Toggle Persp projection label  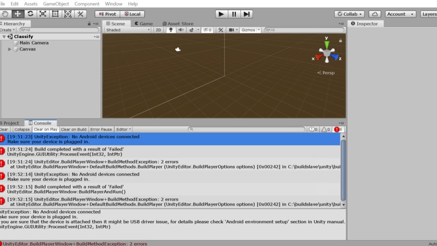click(326, 73)
